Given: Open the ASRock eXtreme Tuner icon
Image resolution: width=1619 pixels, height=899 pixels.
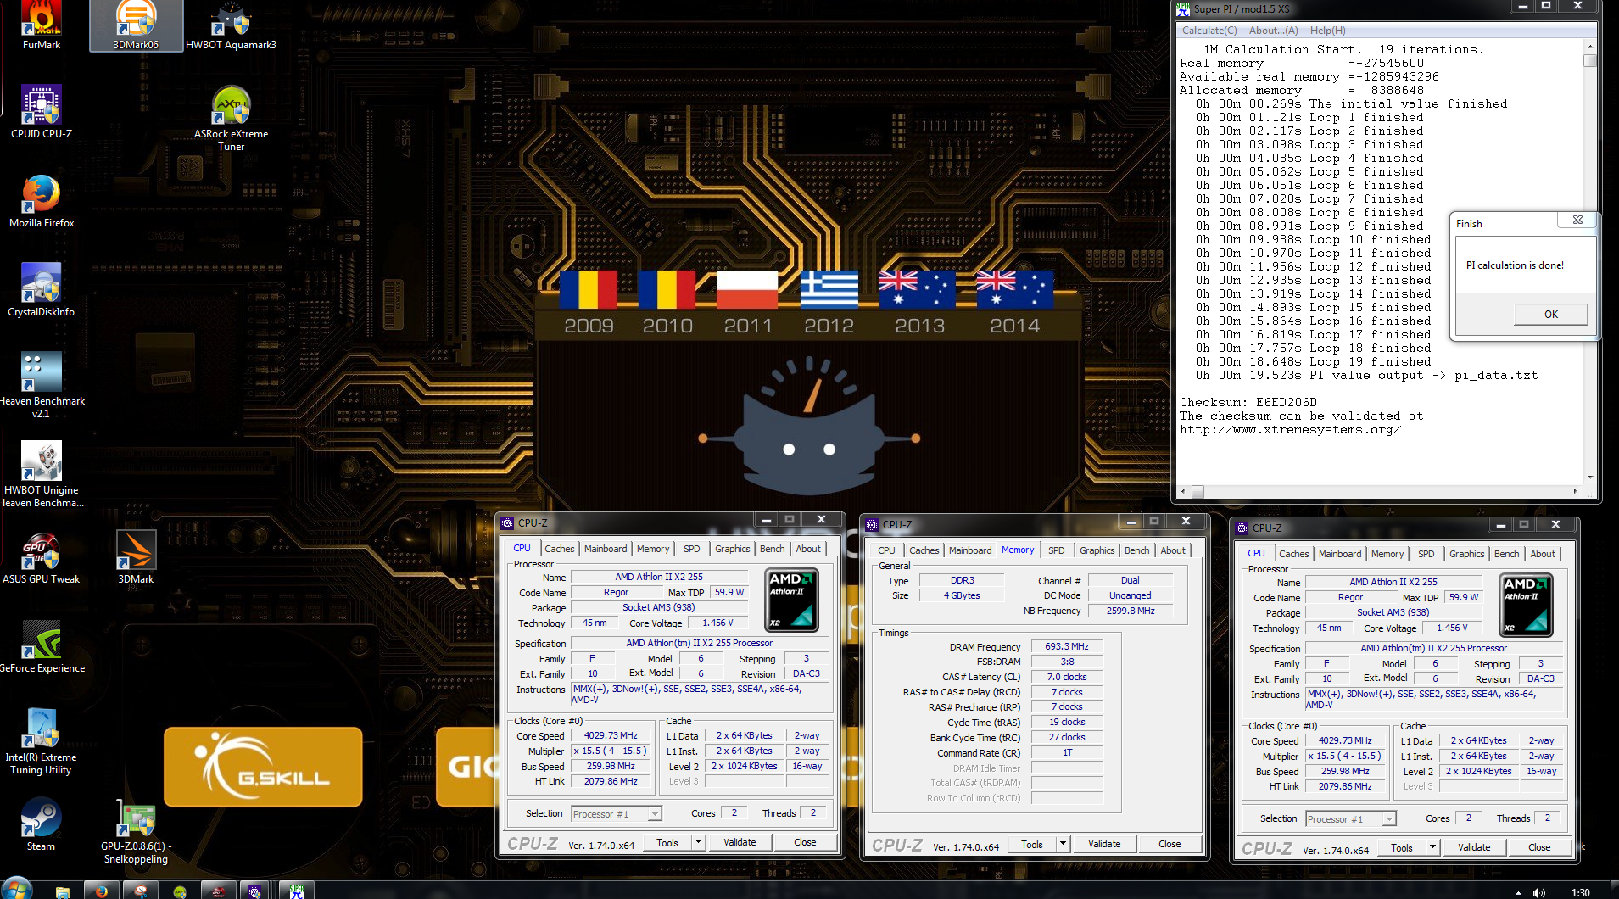Looking at the screenshot, I should point(231,119).
